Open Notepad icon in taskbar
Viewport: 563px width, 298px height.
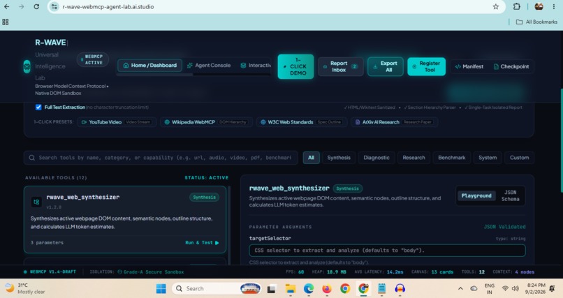(x=381, y=288)
